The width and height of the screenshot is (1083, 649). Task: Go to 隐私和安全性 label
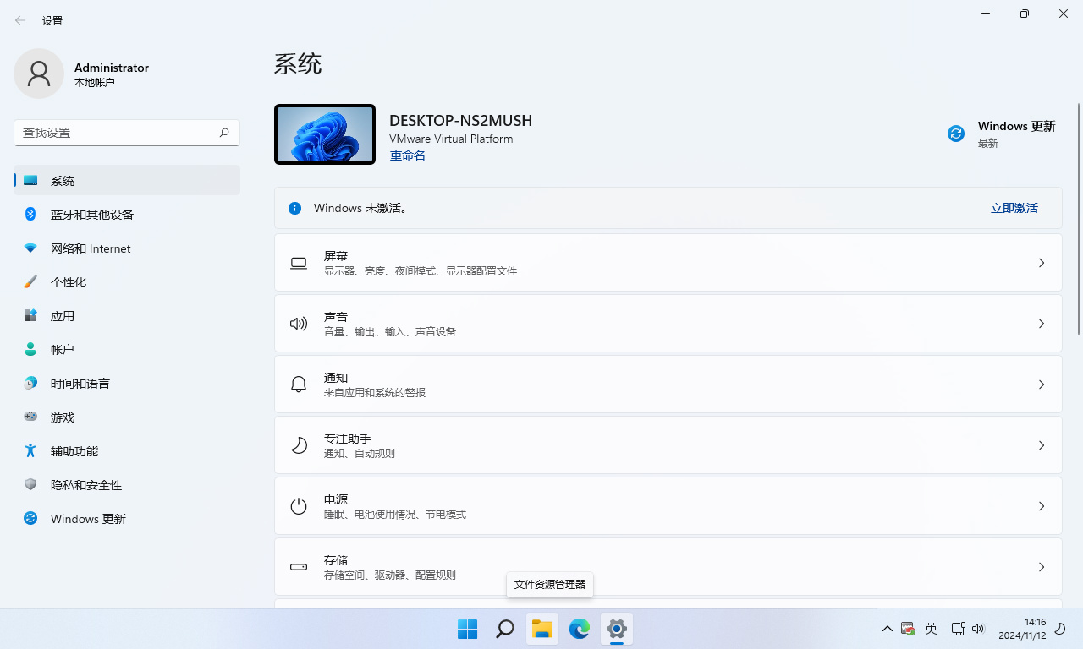tap(86, 485)
